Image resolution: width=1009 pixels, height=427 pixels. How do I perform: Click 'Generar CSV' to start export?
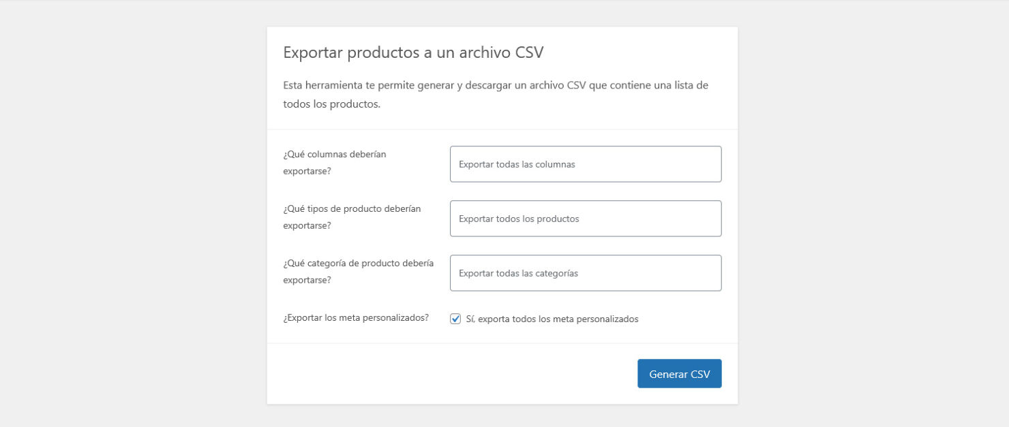[679, 373]
